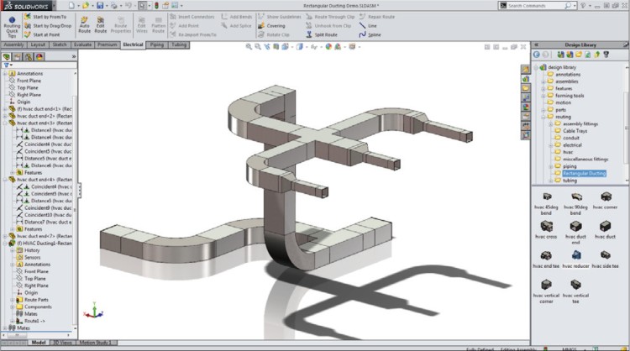Expand the History node in feature tree

pyautogui.click(x=13, y=250)
